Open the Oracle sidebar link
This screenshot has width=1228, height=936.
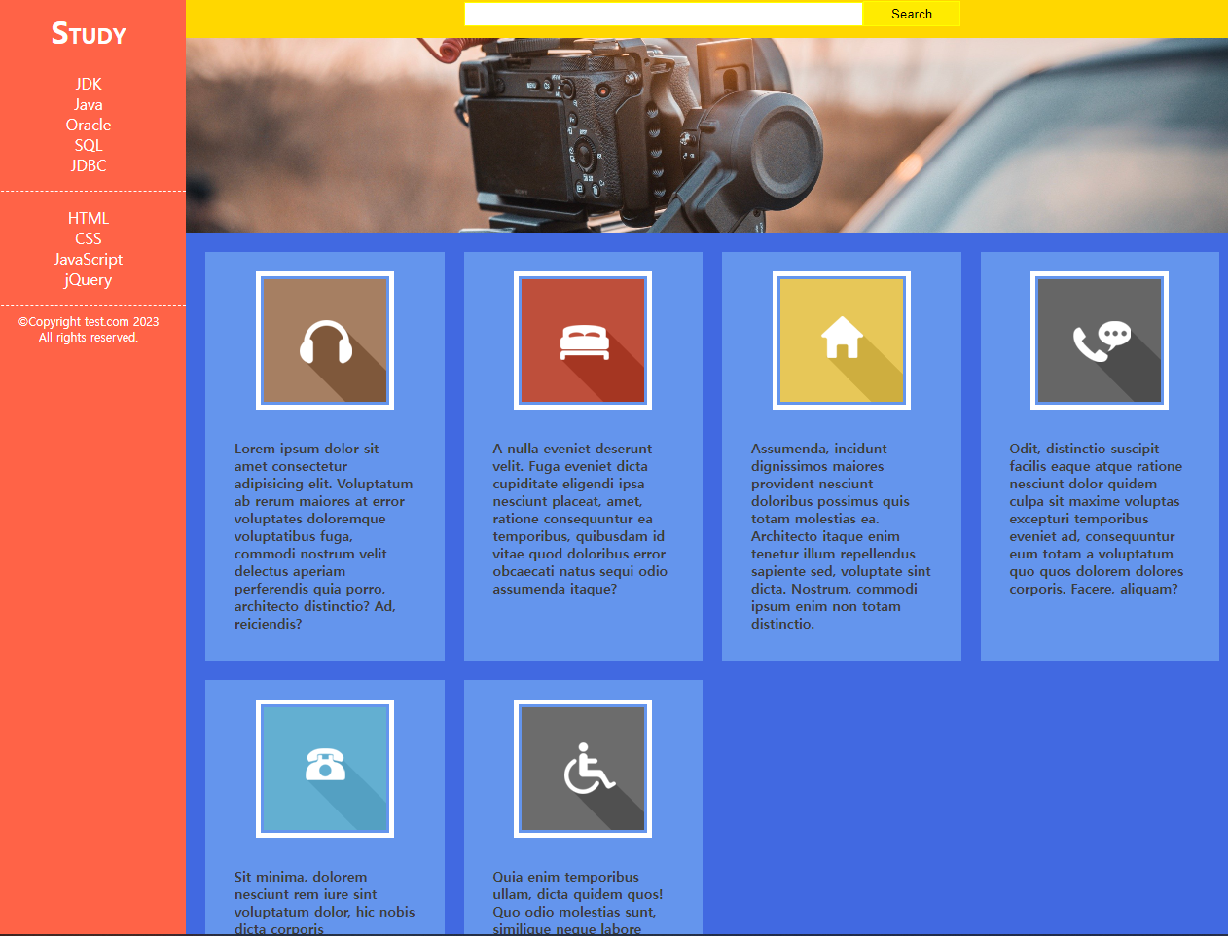[x=89, y=125]
